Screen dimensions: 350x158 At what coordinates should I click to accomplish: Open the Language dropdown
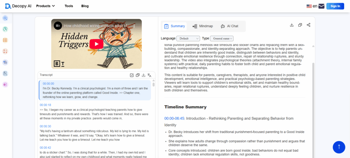188,38
